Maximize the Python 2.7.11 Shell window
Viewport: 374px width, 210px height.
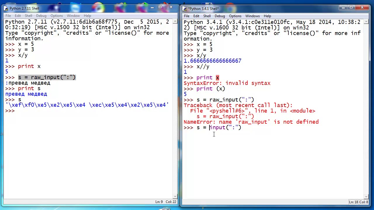click(x=160, y=7)
